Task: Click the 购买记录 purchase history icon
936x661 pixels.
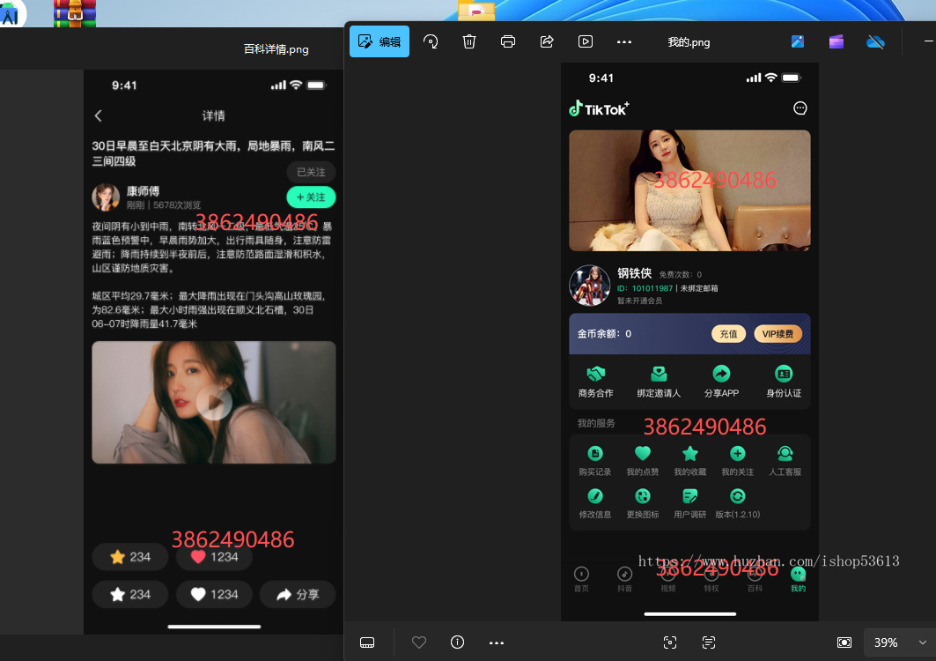Action: tap(595, 454)
